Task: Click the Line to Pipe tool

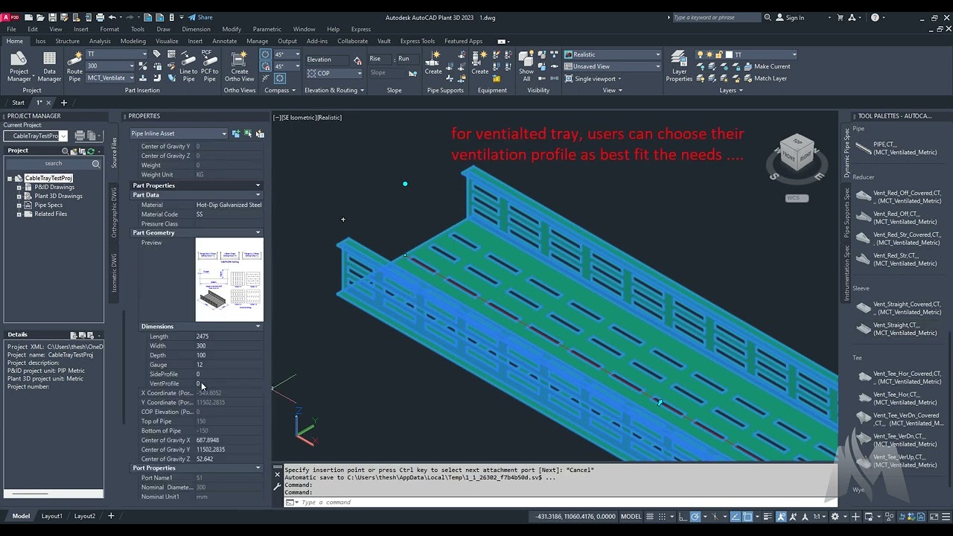Action: pyautogui.click(x=188, y=67)
